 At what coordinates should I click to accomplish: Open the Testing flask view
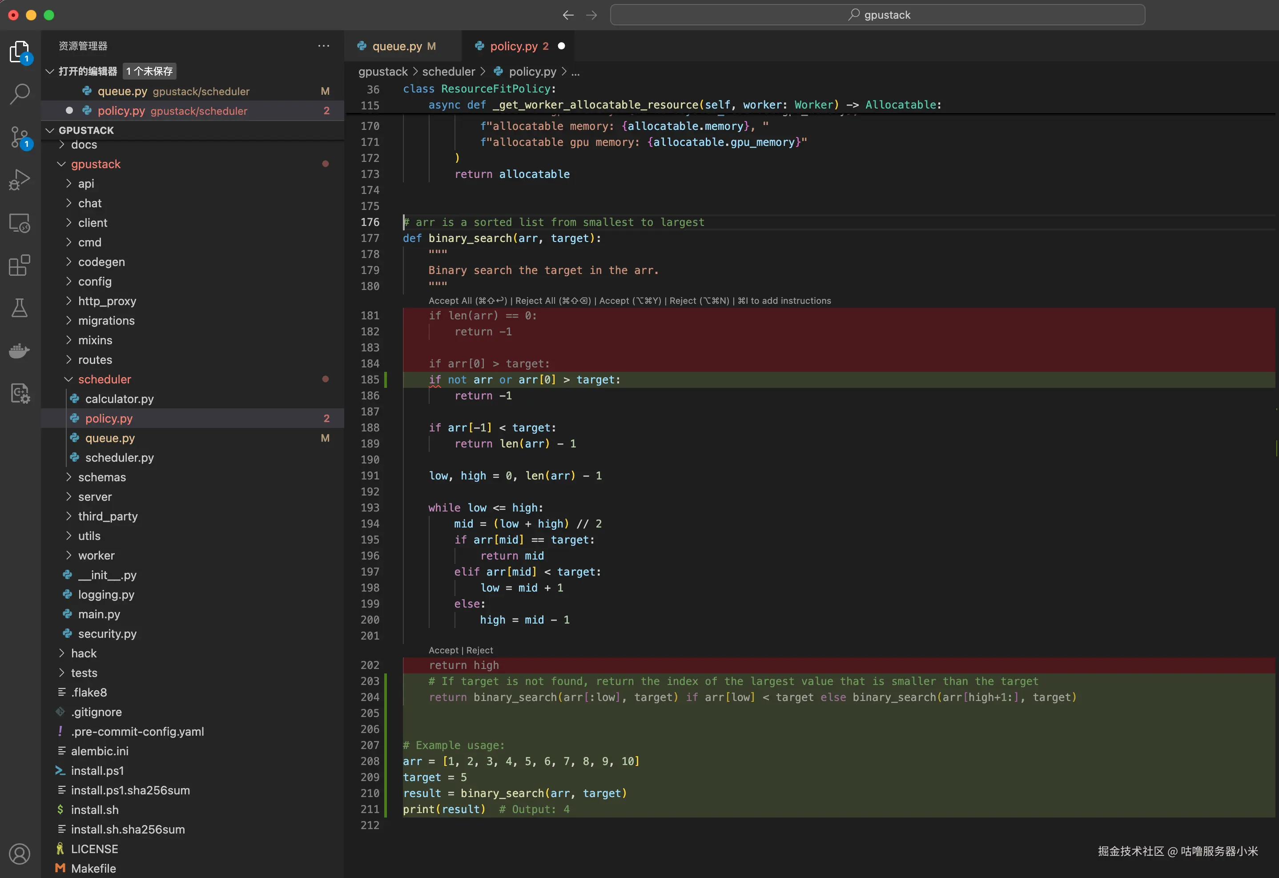point(20,308)
